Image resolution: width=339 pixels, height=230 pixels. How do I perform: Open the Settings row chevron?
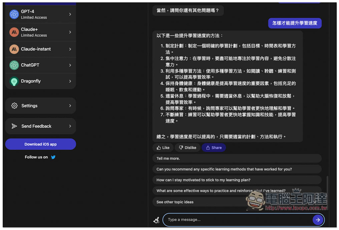(x=70, y=106)
